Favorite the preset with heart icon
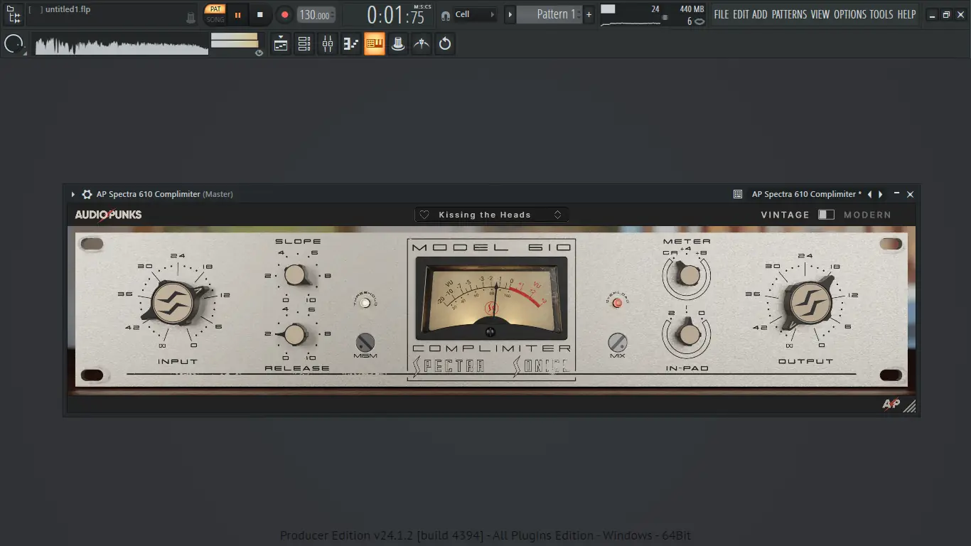Screen dimensions: 971x546 (x=424, y=215)
